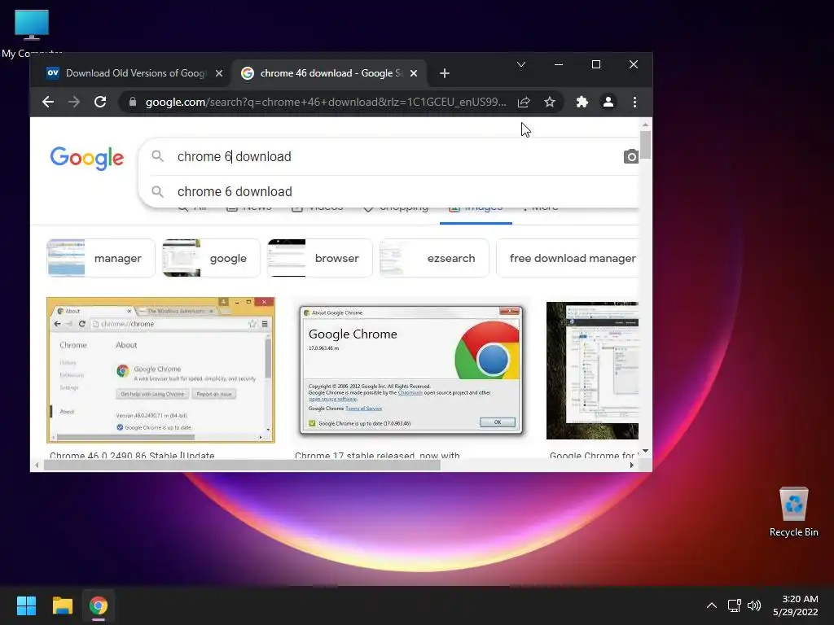This screenshot has height=625, width=834.
Task: Click the horizontal scroll left arrow
Action: 36,465
